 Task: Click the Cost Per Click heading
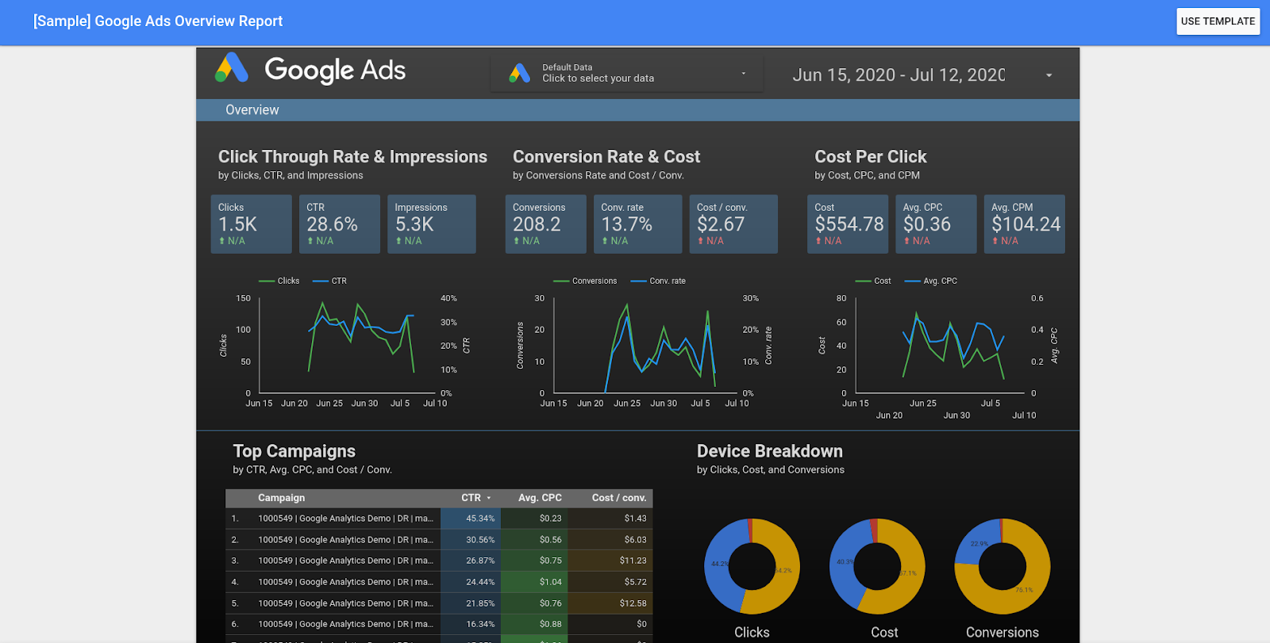[x=871, y=157]
